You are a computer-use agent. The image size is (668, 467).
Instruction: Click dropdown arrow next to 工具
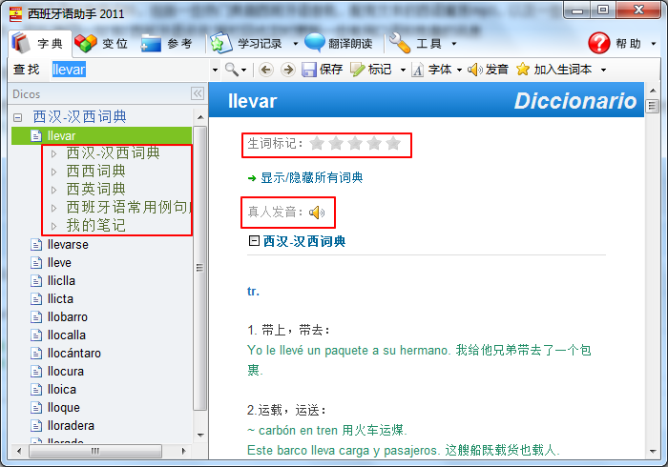[454, 44]
